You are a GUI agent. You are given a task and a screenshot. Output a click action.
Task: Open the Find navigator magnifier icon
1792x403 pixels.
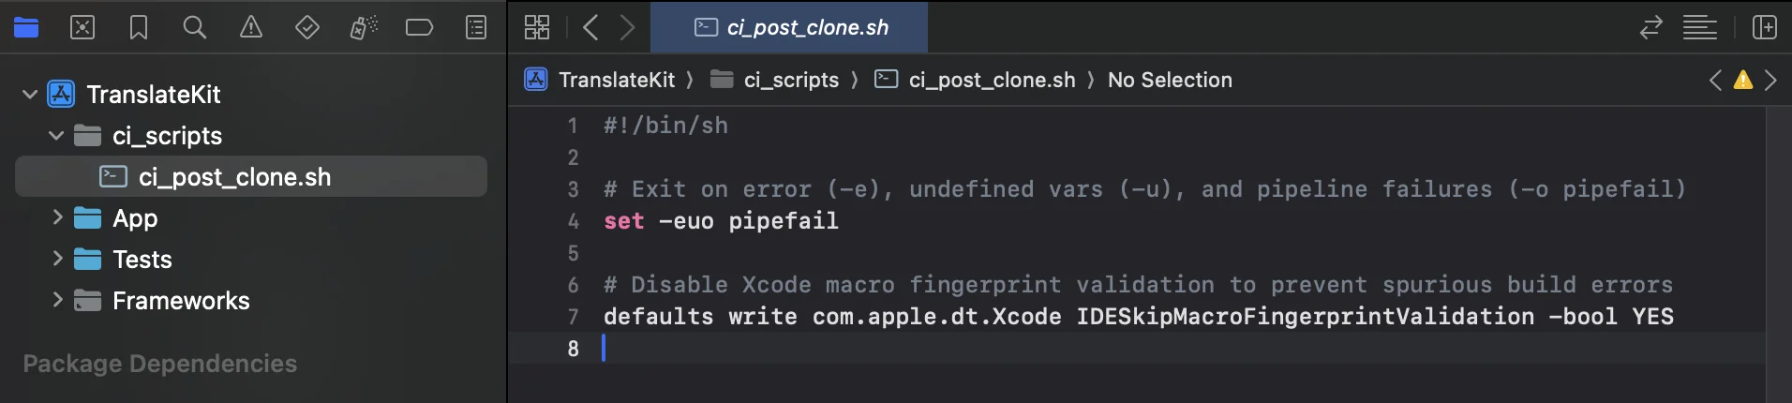tap(195, 28)
